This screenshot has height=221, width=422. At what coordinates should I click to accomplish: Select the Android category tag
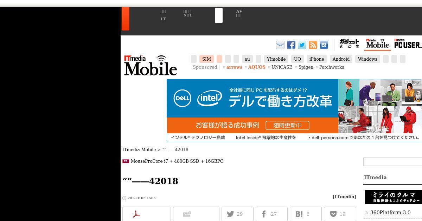point(341,59)
